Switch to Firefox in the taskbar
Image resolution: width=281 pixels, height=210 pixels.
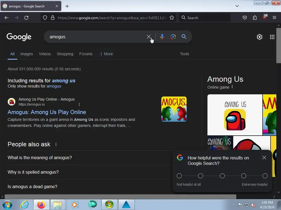pos(41,205)
